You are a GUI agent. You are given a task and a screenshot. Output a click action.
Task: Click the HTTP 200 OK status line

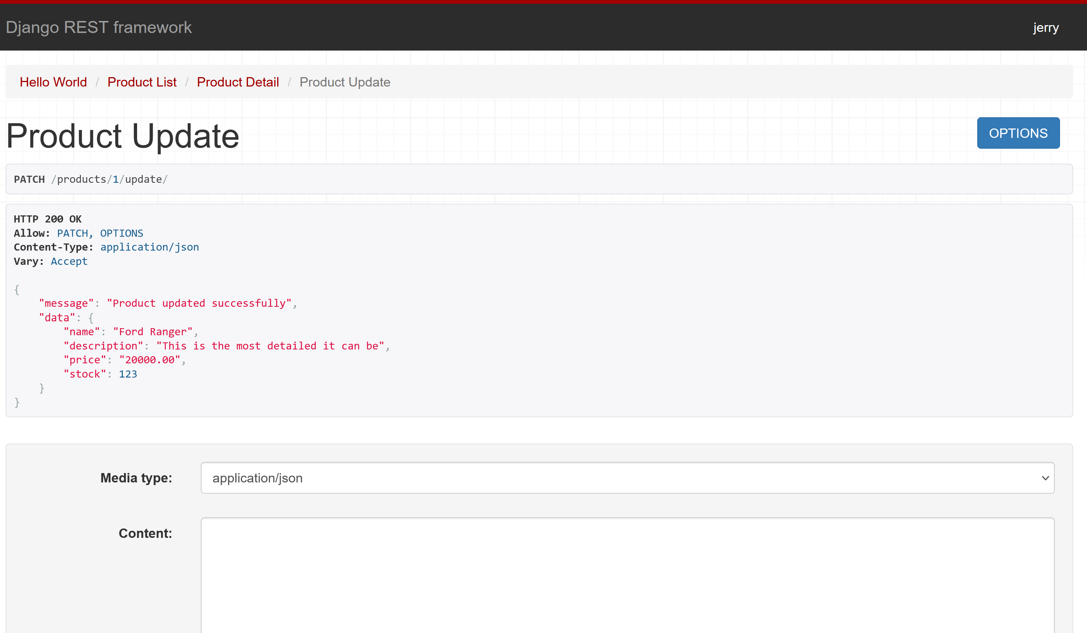[48, 219]
